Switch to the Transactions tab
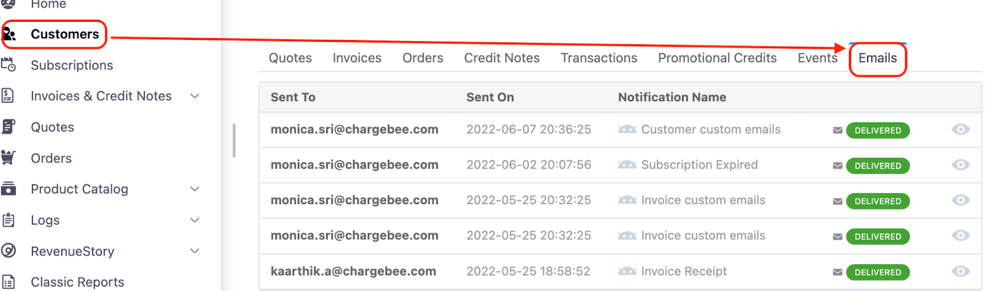 tap(599, 58)
